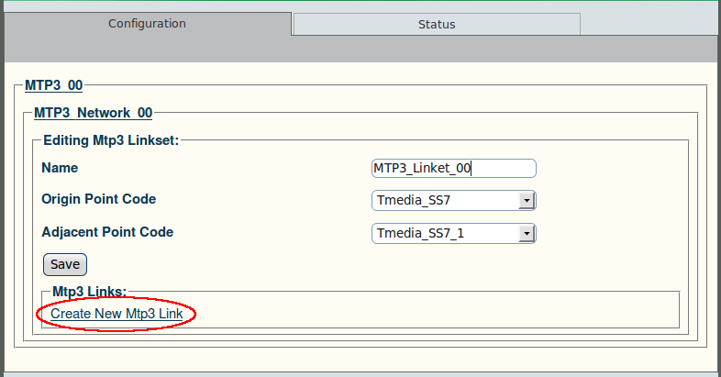Click the Mtp3 Links section heading
The width and height of the screenshot is (721, 377).
pos(89,292)
